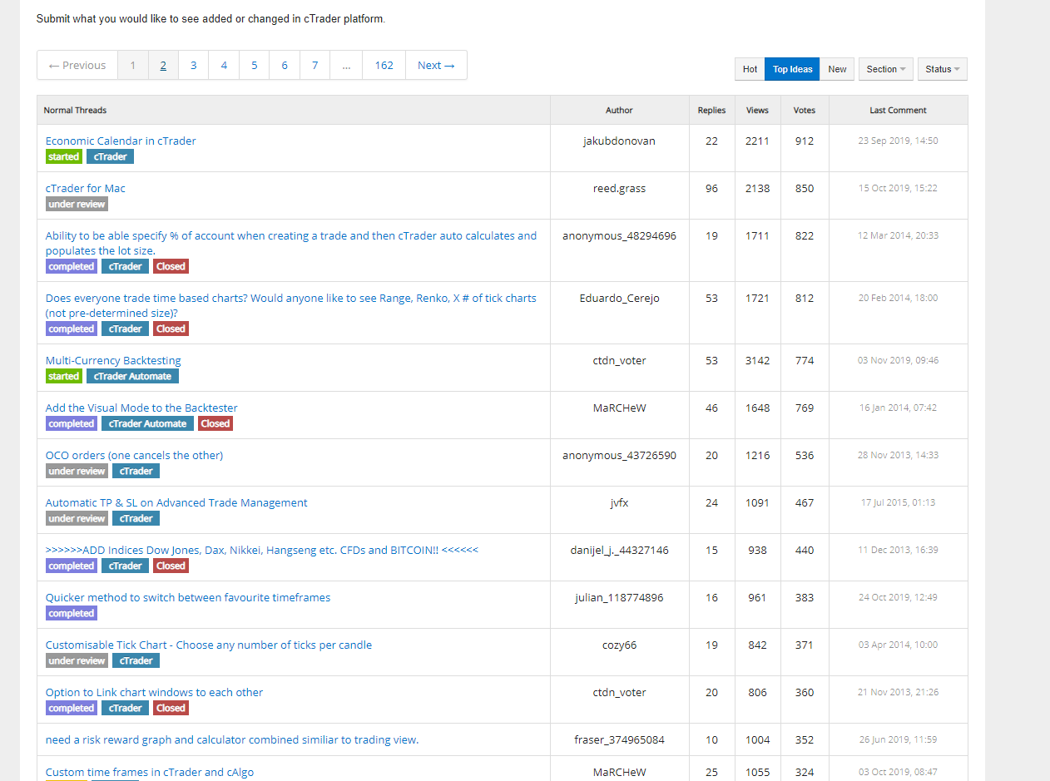Open 'Economic Calendar in cTrader' thread
Viewport: 1050px width, 781px height.
121,141
